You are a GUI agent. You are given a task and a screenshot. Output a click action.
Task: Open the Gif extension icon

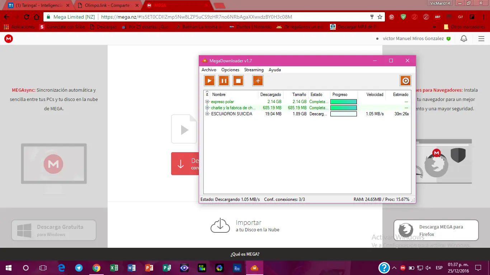461,17
